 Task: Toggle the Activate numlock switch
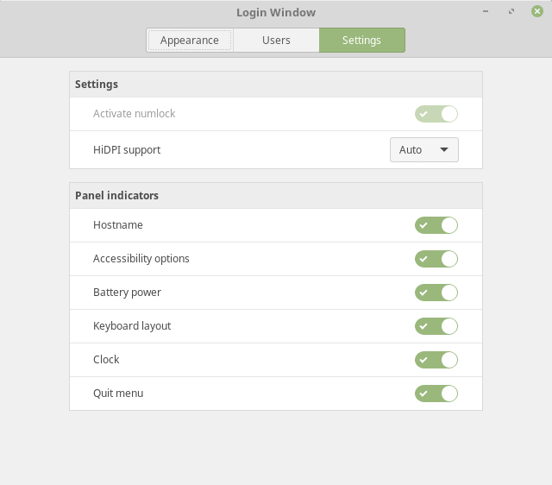(436, 114)
